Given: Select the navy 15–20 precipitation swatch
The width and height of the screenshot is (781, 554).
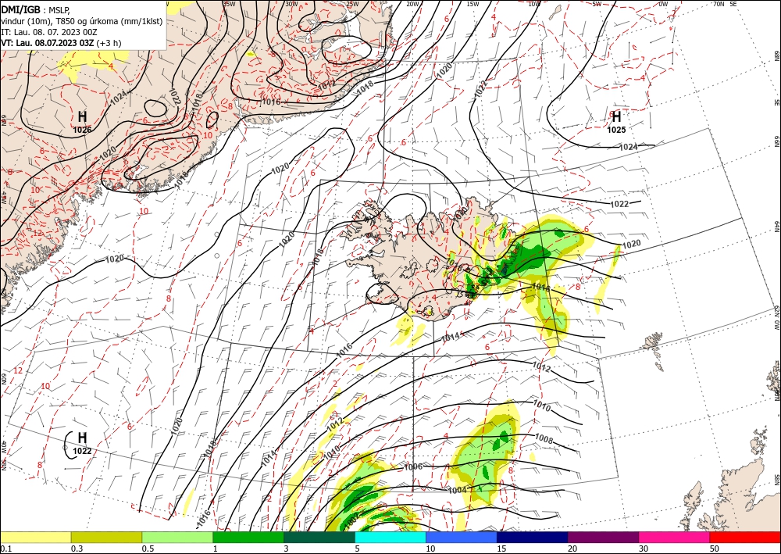Looking at the screenshot, I should [532, 537].
